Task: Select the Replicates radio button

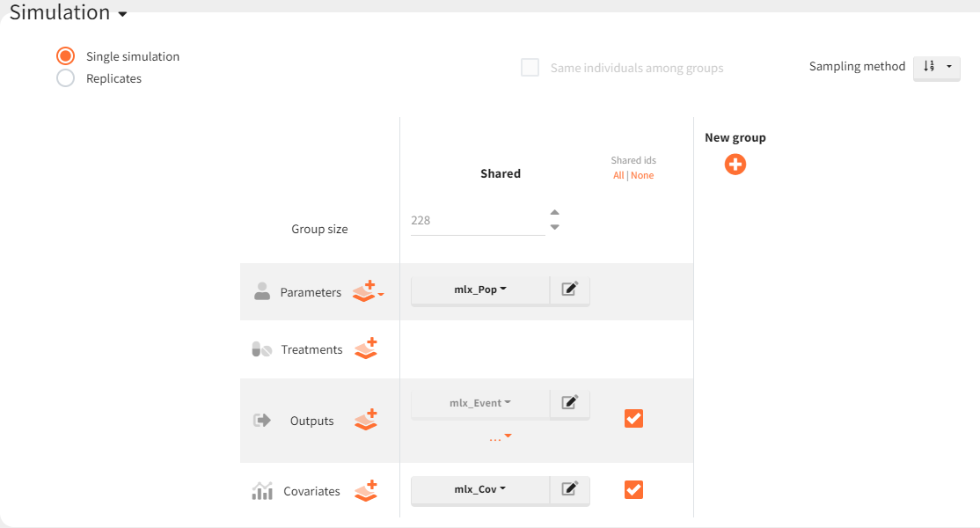Action: point(65,78)
